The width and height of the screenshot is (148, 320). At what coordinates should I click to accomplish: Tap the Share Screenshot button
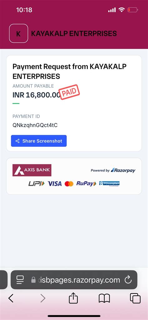[39, 141]
